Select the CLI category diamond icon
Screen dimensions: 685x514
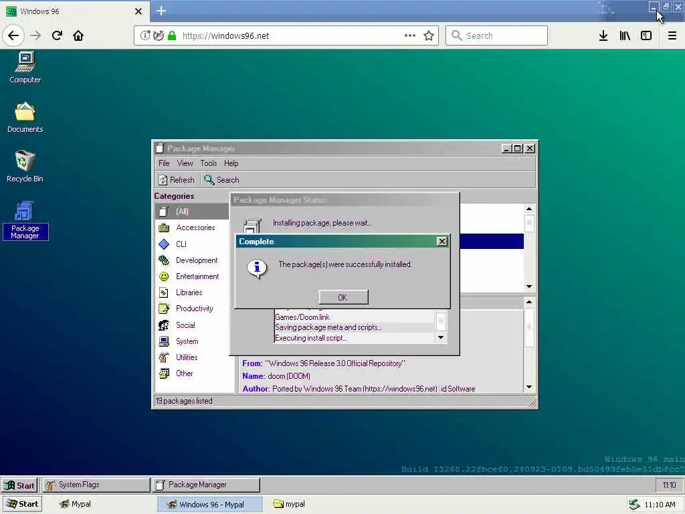[164, 244]
